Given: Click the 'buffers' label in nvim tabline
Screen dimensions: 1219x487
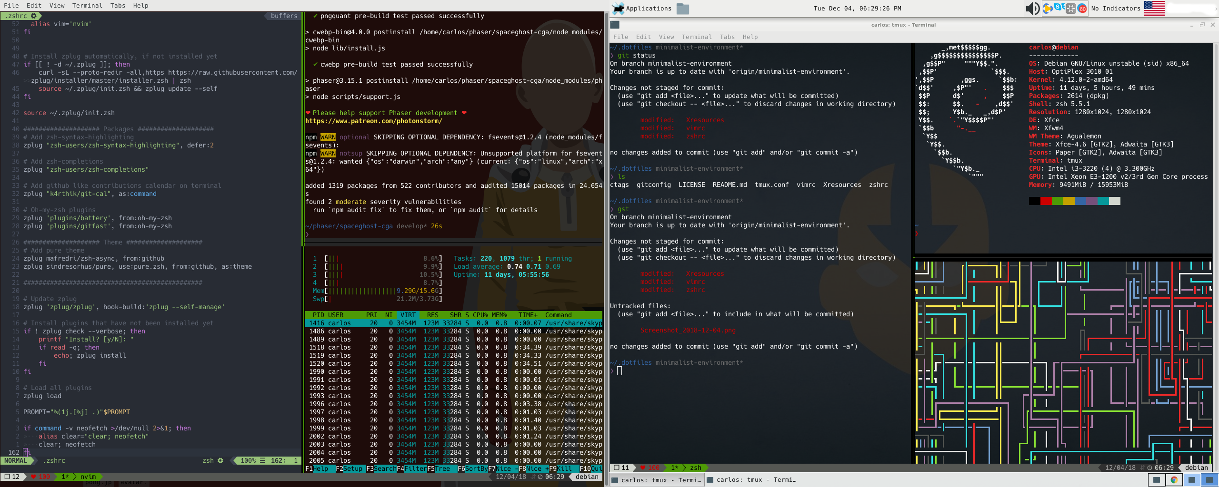Looking at the screenshot, I should click(x=284, y=16).
